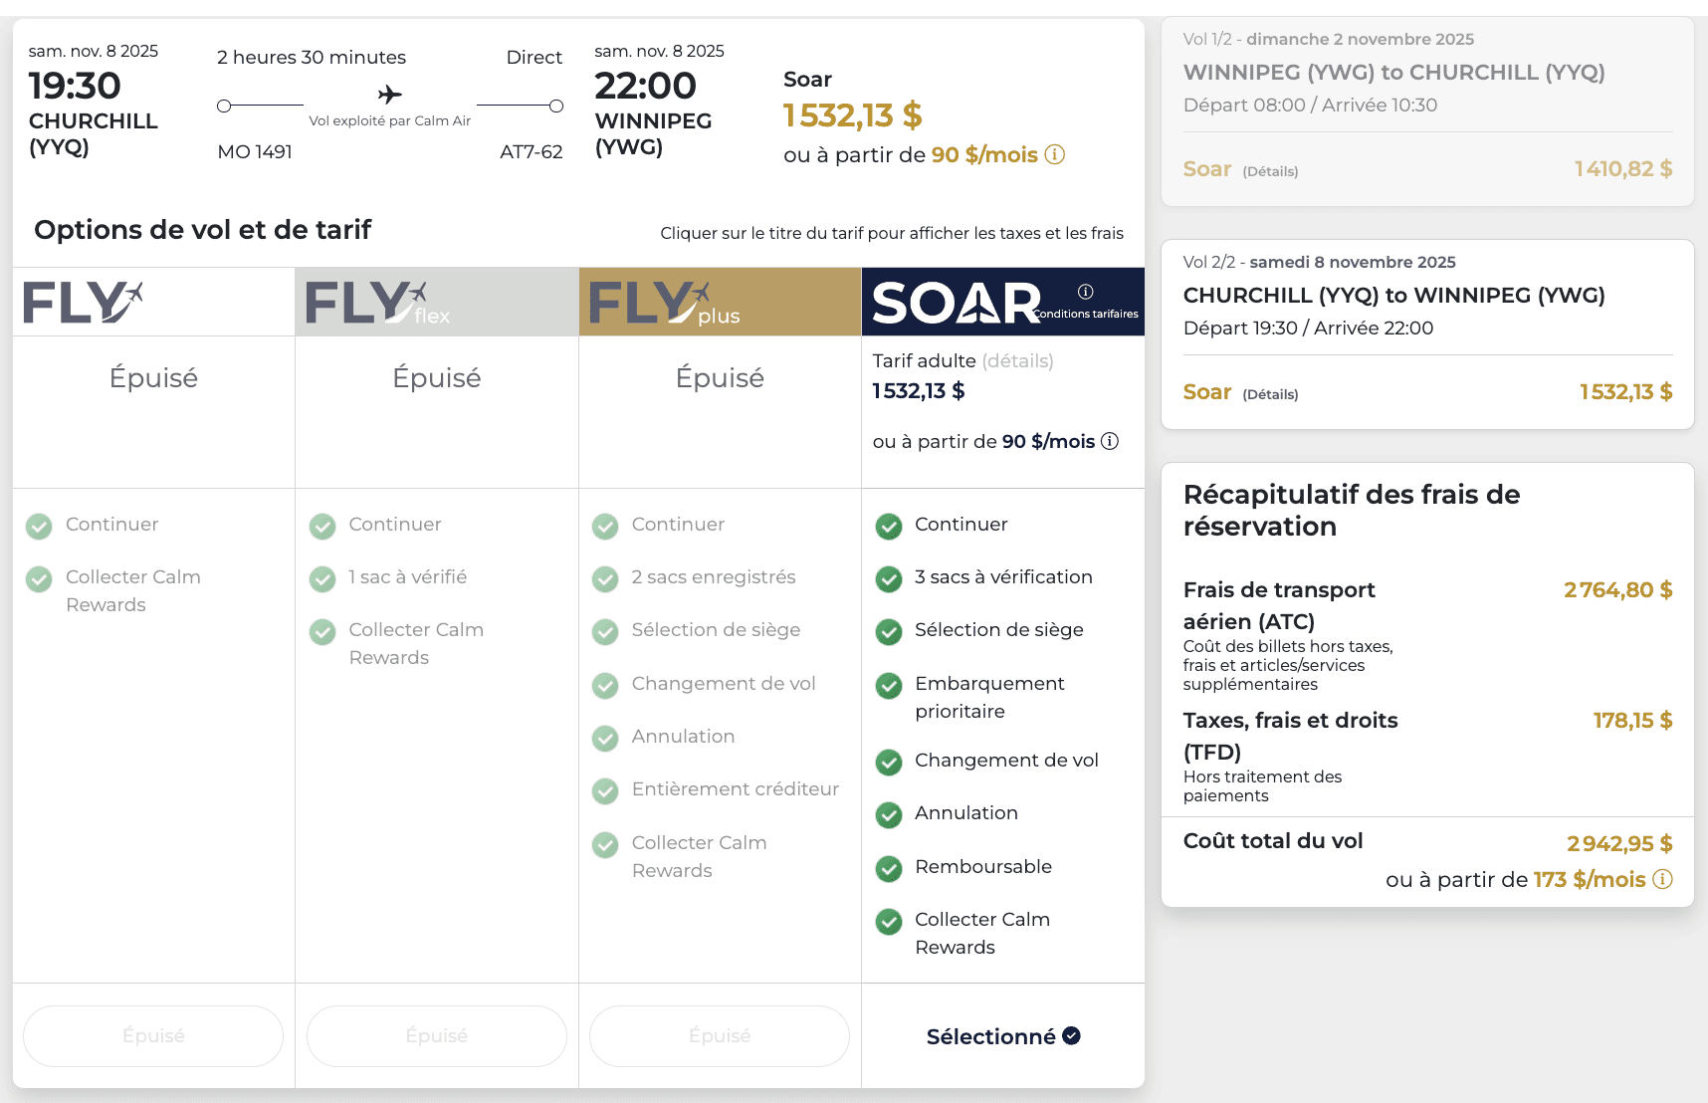Viewport: 1708px width, 1103px height.
Task: Click checkmark icon beside SOAR Continuer
Action: 889,526
